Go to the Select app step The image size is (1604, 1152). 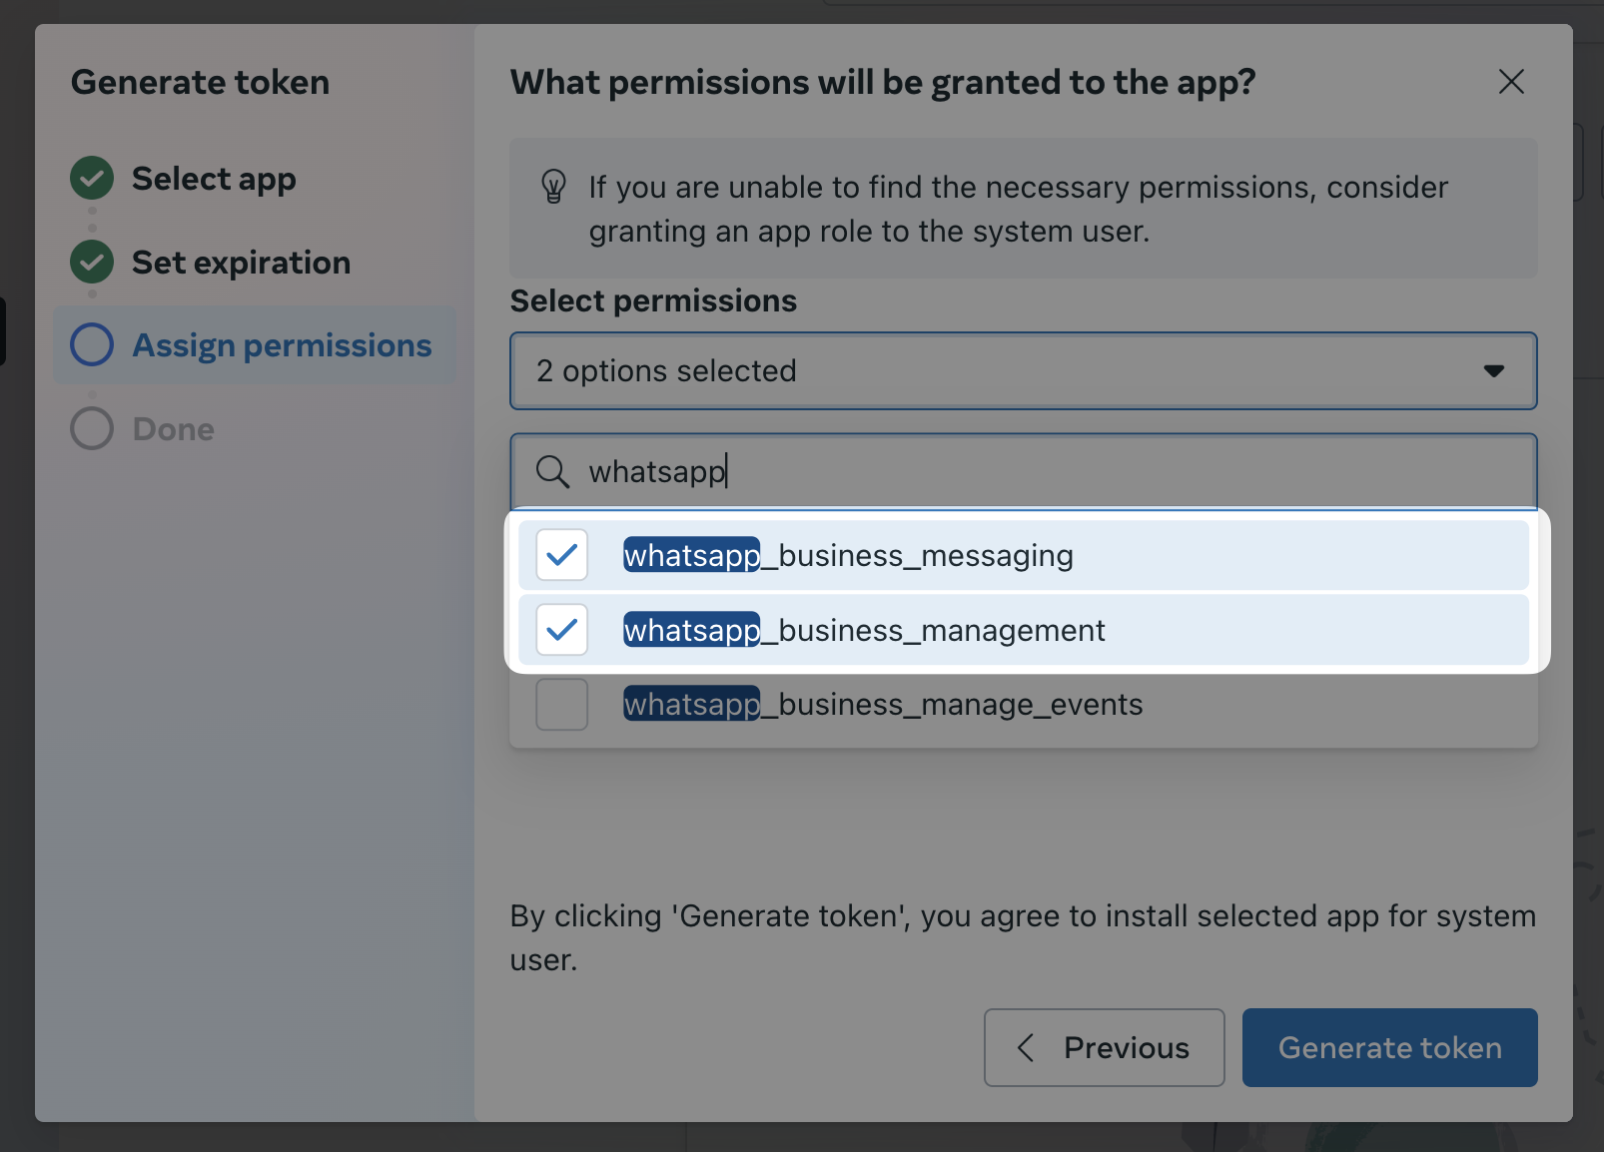click(x=214, y=179)
